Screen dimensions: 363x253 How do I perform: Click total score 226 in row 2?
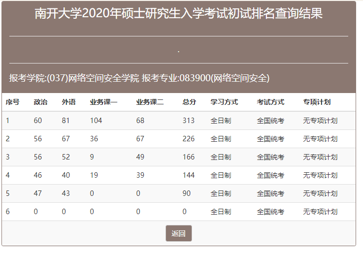click(189, 139)
